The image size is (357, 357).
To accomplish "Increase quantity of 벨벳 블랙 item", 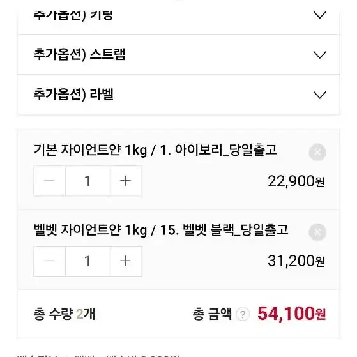I will click(x=126, y=261).
